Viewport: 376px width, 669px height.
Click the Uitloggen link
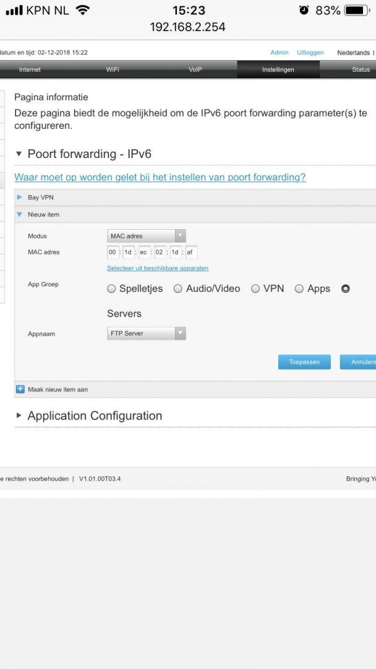pyautogui.click(x=310, y=53)
